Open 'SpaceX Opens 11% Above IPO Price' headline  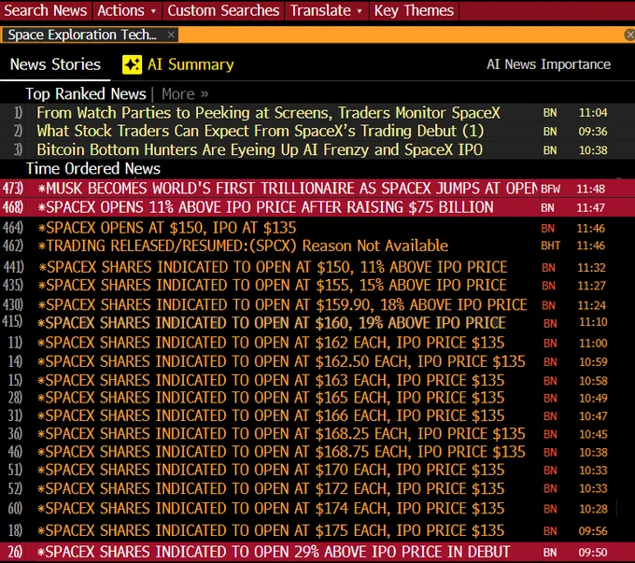[265, 207]
